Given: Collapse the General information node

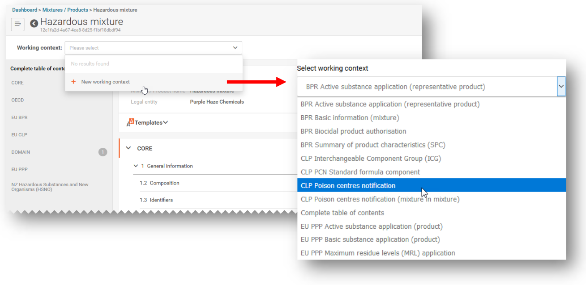Looking at the screenshot, I should pos(136,166).
